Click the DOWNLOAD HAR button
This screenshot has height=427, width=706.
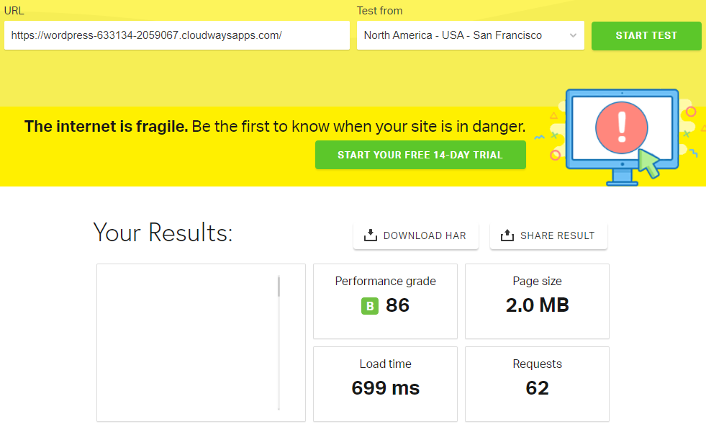[415, 235]
